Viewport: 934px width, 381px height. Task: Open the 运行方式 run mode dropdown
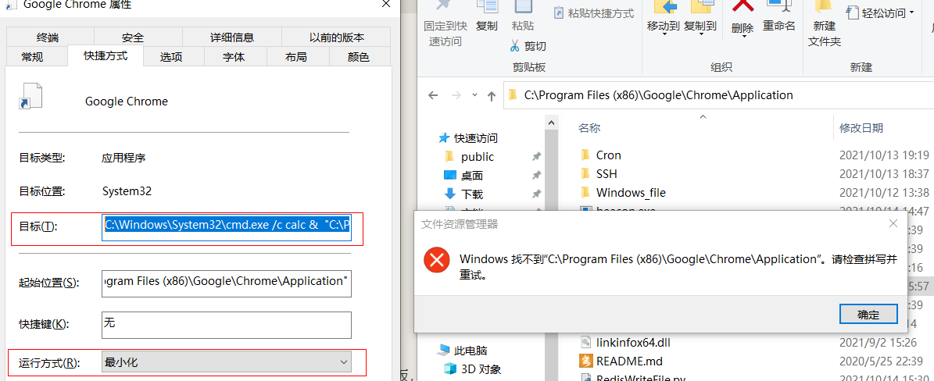pyautogui.click(x=227, y=362)
